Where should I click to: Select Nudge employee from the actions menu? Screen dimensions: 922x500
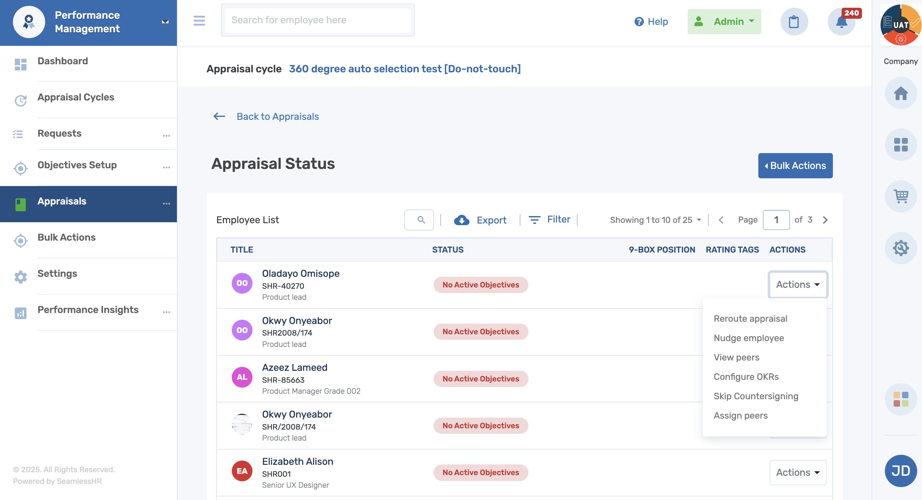pyautogui.click(x=749, y=338)
